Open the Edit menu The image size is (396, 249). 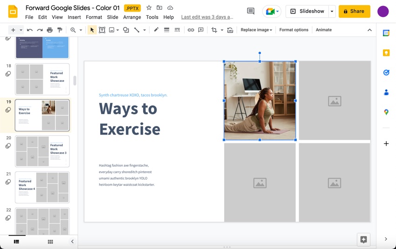(42, 17)
